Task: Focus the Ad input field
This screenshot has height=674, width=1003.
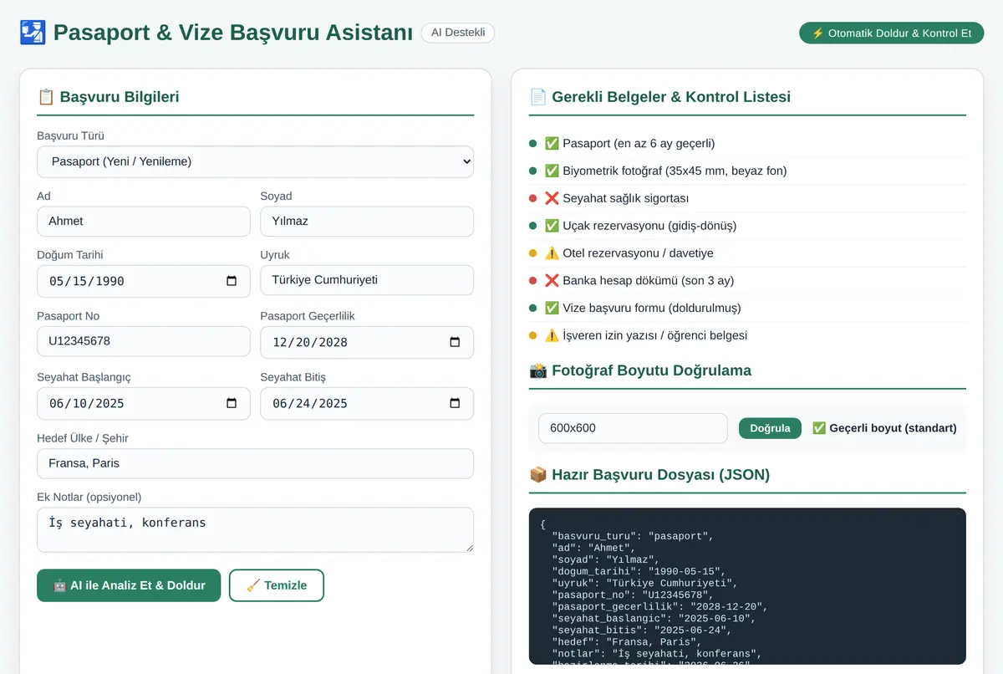Action: click(x=144, y=221)
